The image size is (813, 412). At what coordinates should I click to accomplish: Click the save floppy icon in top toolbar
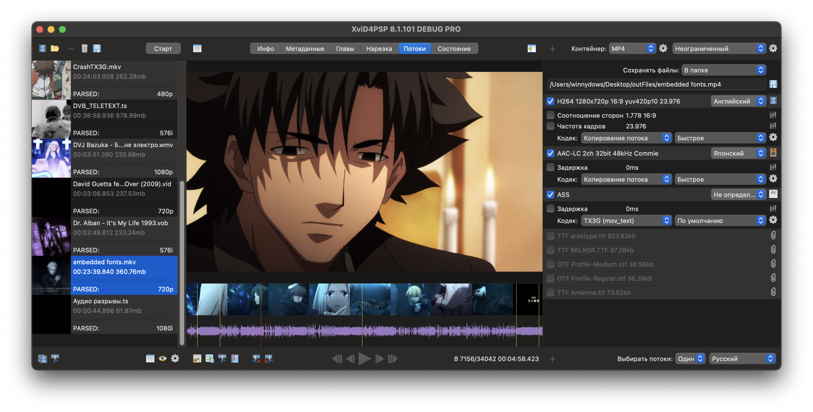pyautogui.click(x=97, y=48)
